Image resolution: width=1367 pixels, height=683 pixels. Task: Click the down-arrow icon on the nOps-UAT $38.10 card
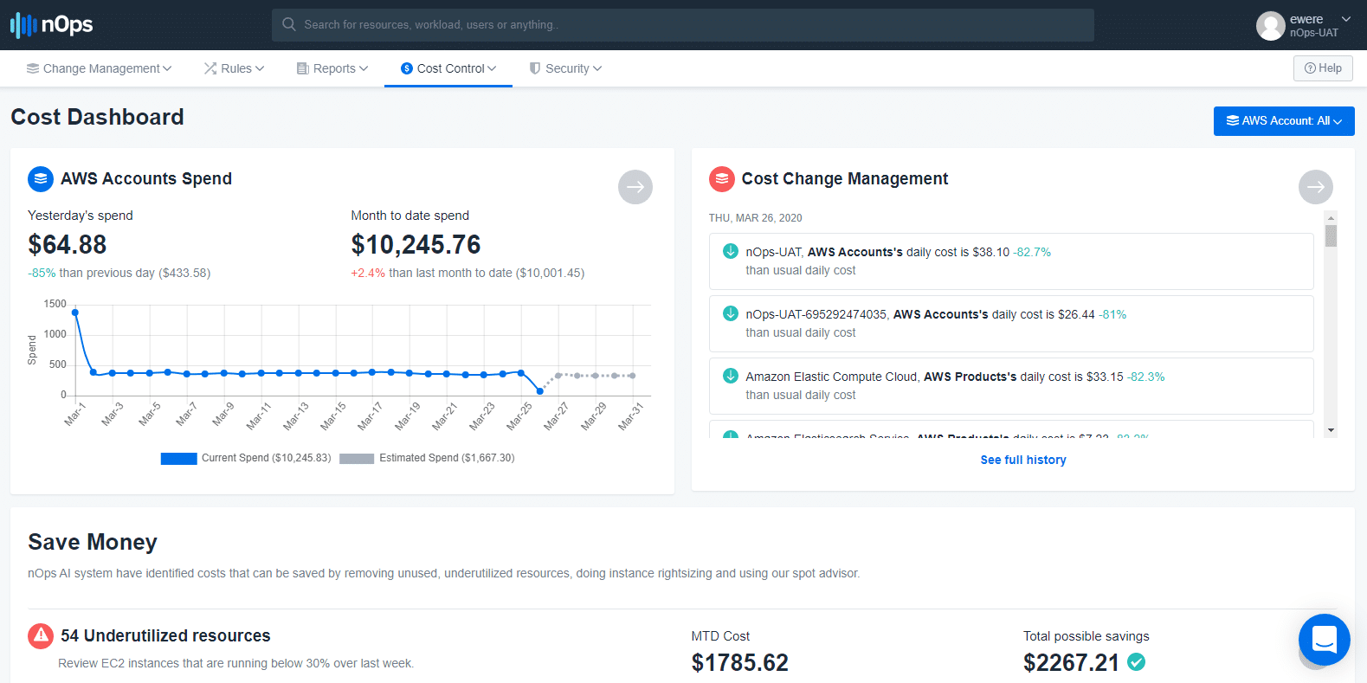point(730,251)
